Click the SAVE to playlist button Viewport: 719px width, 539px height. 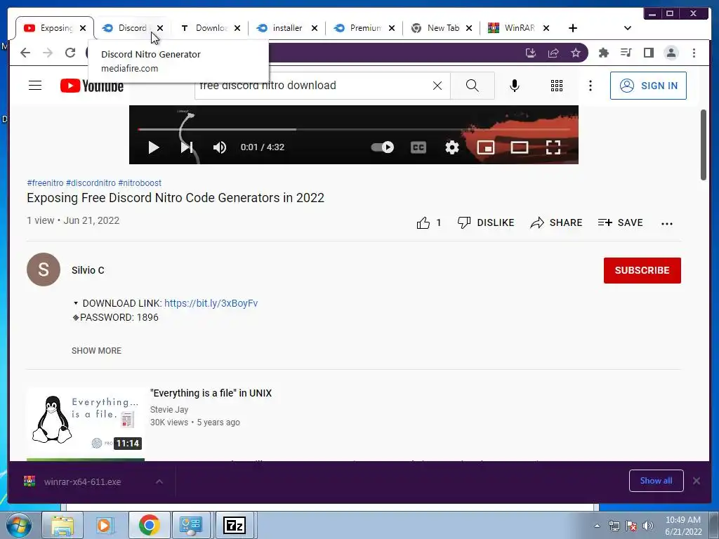(x=621, y=222)
